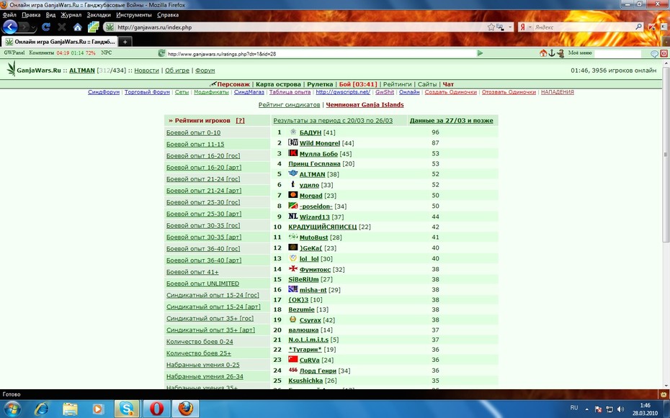Open КРАДУЩИЙСЯПИСЕЦ player profile link
The width and height of the screenshot is (670, 418).
322,227
